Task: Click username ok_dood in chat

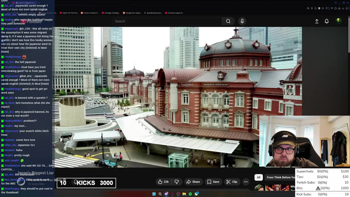Action: point(9,103)
